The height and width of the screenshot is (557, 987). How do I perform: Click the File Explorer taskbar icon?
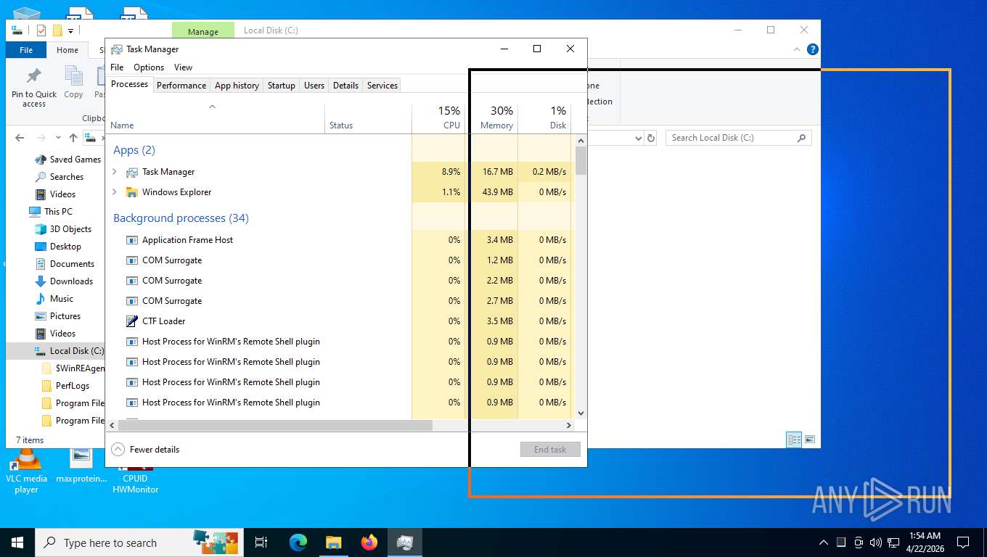tap(333, 542)
